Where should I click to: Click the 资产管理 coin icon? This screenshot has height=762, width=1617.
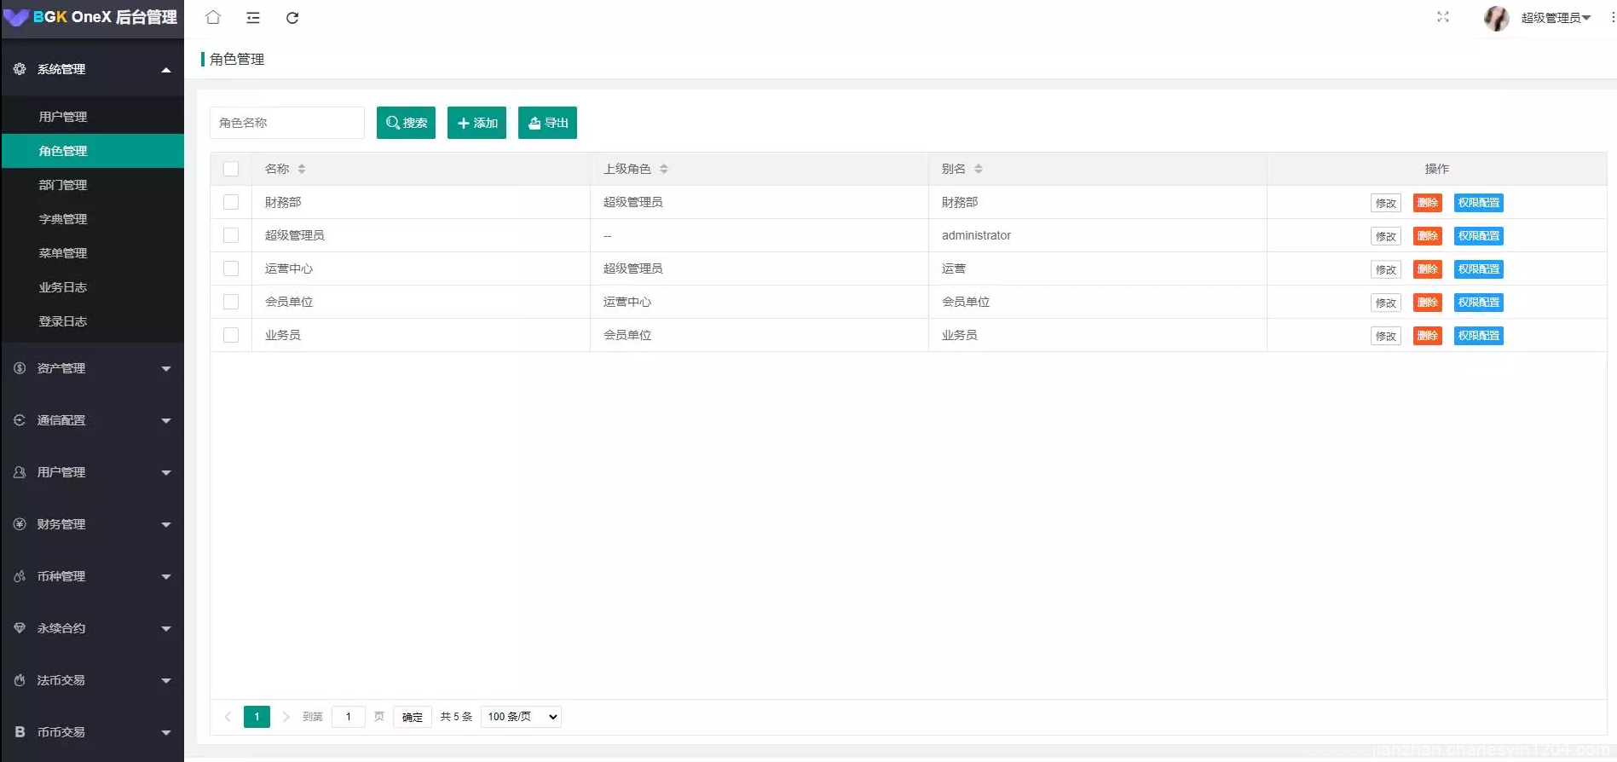tap(20, 368)
